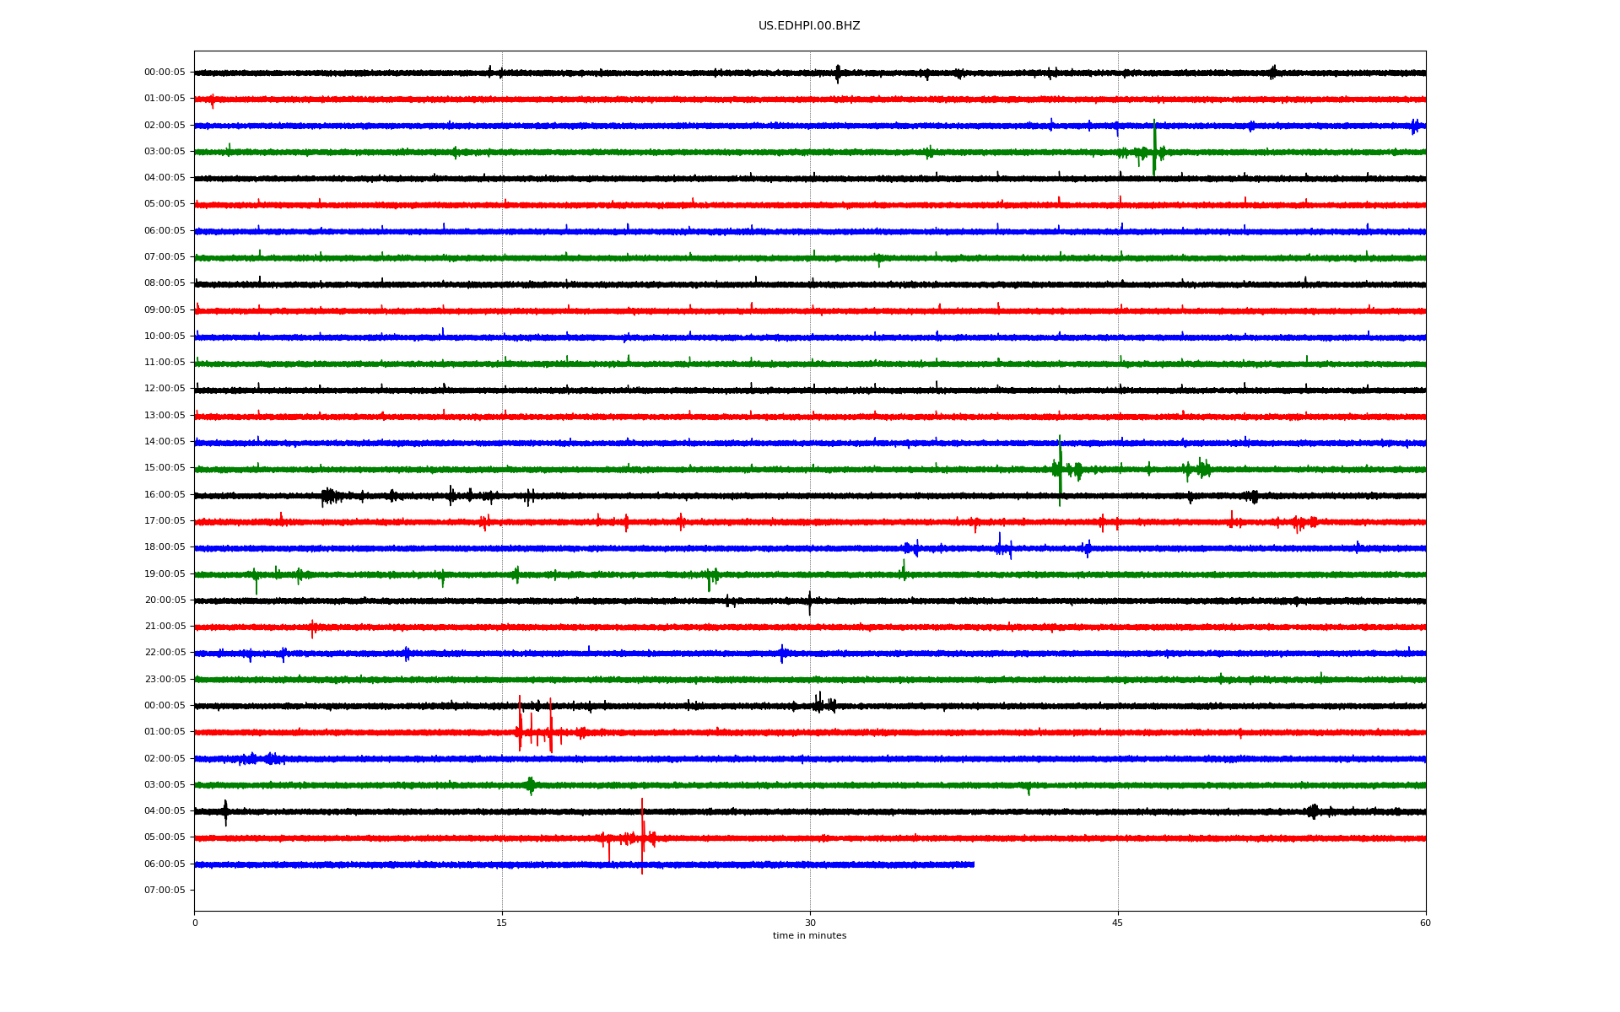Click the 45 tick label on time axis
This screenshot has height=1012, width=1620.
click(1118, 923)
